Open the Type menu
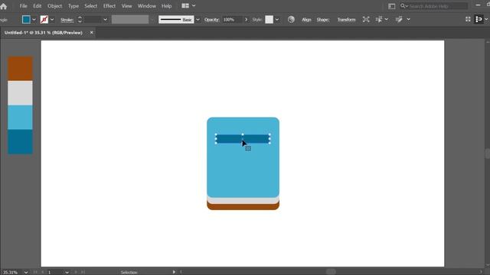This screenshot has width=490, height=275. click(73, 6)
